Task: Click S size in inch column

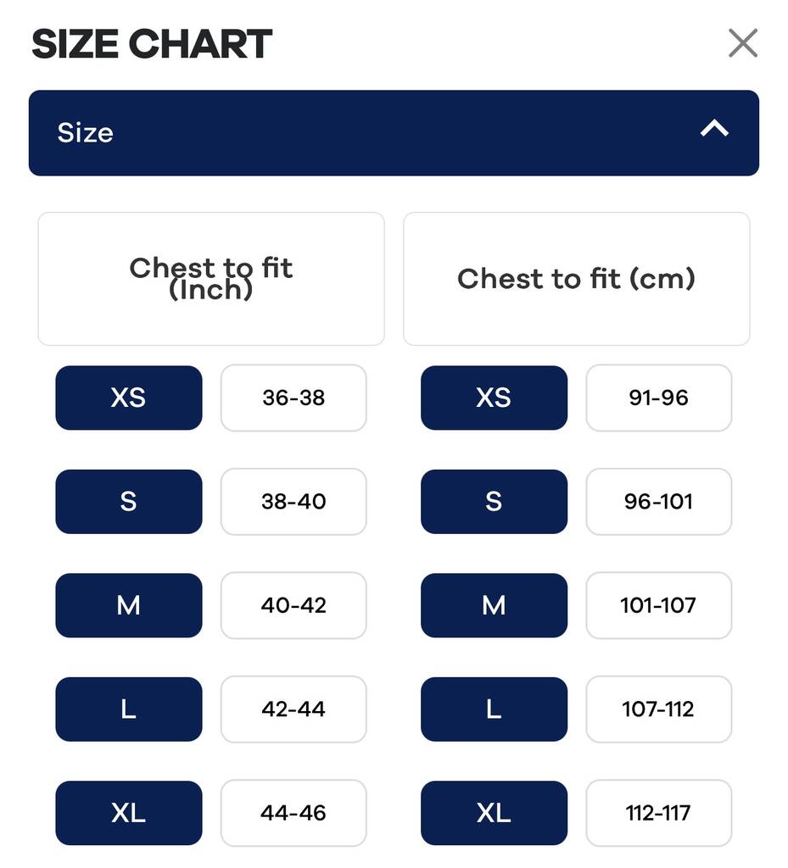Action: coord(129,502)
